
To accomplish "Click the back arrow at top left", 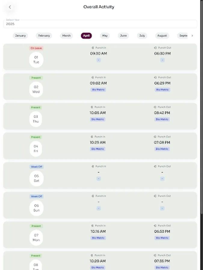I will pyautogui.click(x=10, y=7).
